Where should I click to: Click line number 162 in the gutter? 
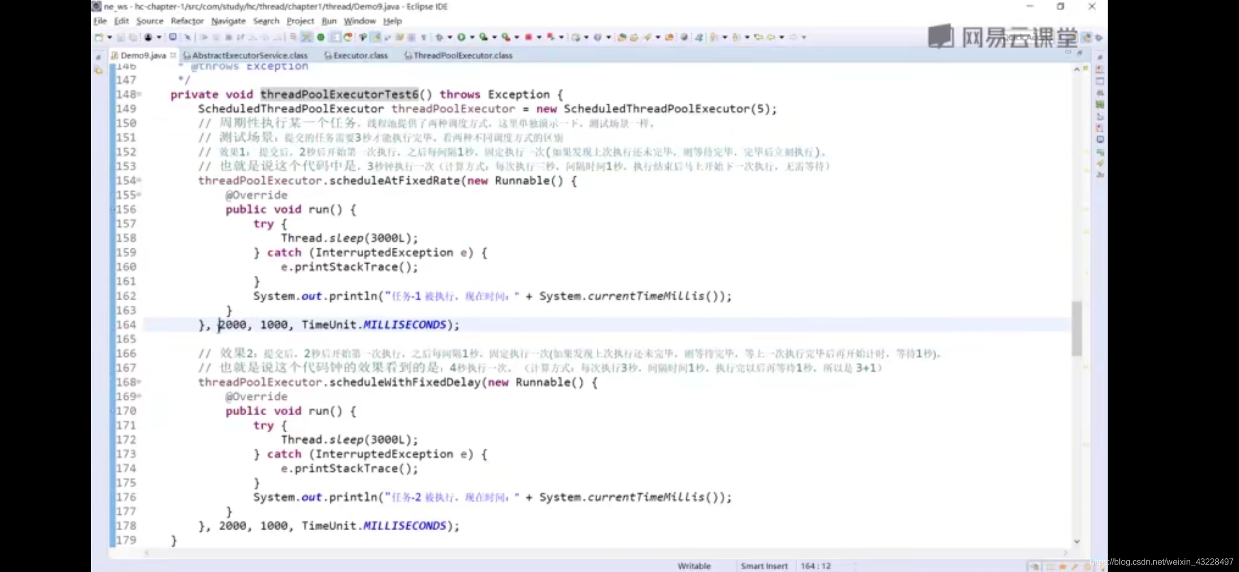(126, 296)
